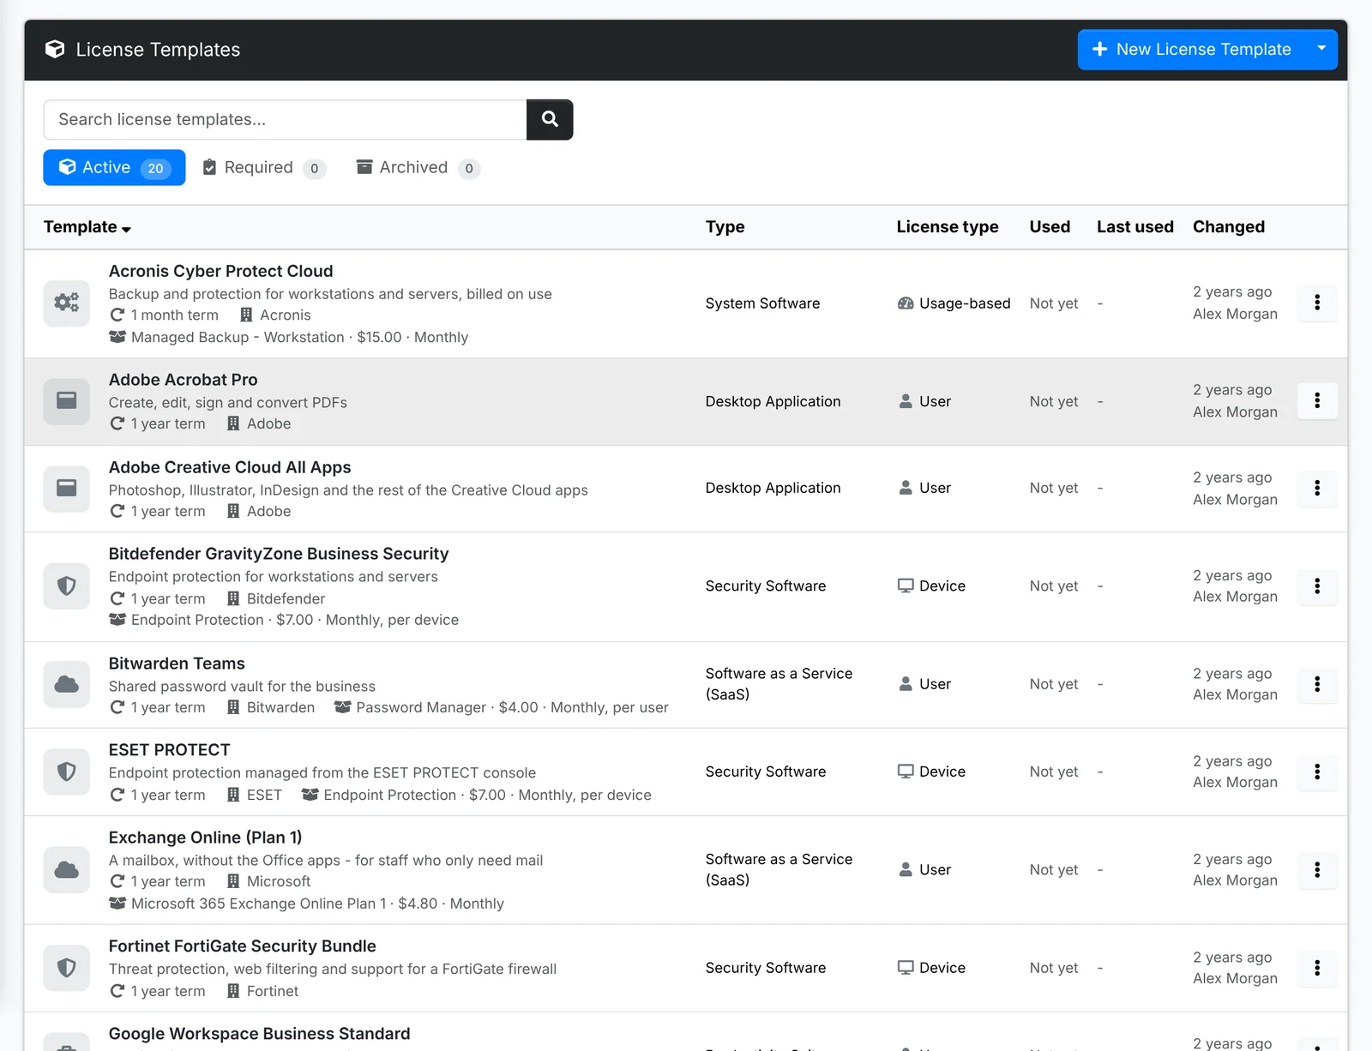Viewport: 1372px width, 1051px height.
Task: Open kebab menu for Bitwarden Teams
Action: pos(1317,684)
